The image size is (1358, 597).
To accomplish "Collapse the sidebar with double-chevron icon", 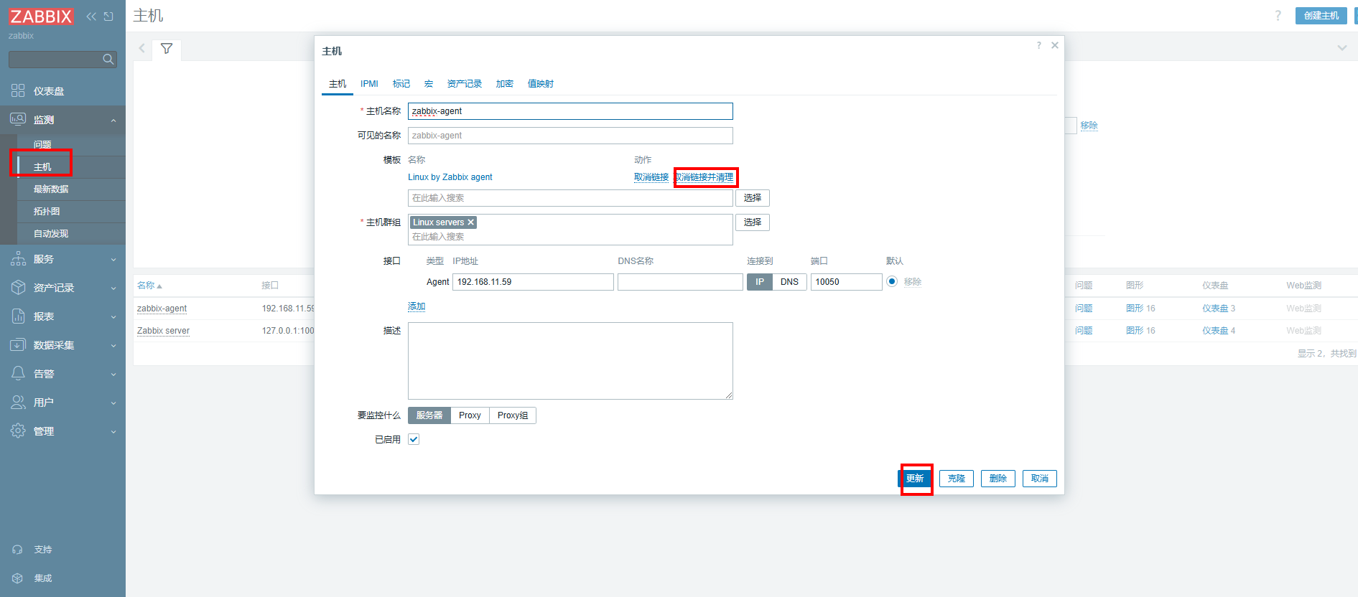I will click(91, 17).
